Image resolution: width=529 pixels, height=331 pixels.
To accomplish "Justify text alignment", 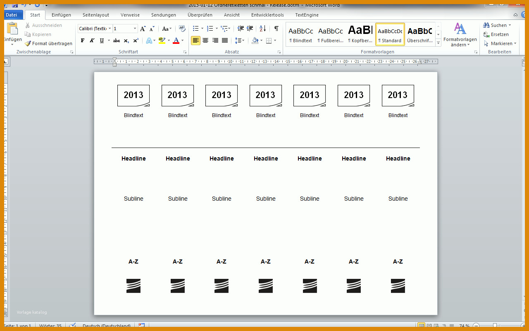I will pyautogui.click(x=225, y=41).
